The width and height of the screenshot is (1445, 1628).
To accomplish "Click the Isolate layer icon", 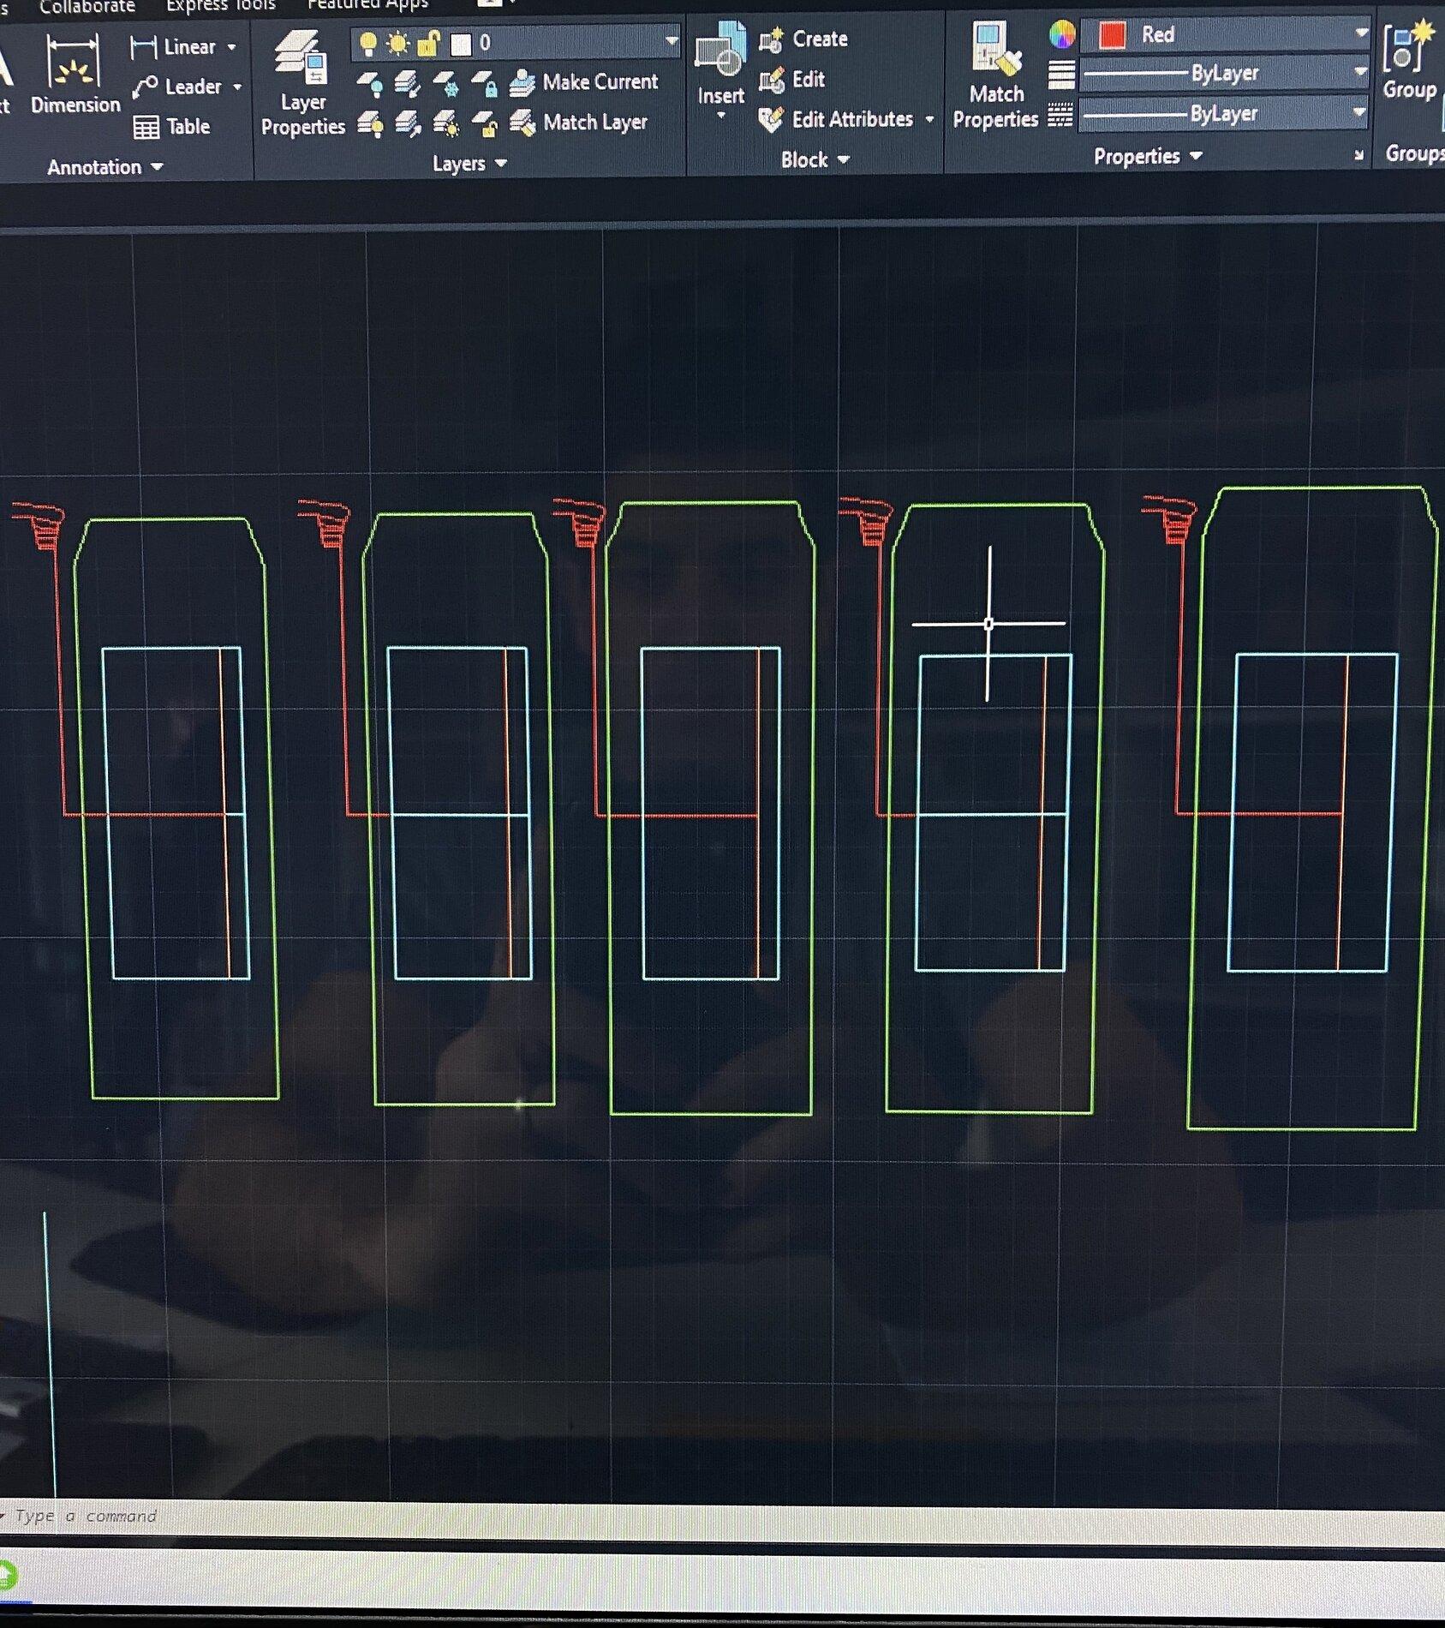I will 409,84.
